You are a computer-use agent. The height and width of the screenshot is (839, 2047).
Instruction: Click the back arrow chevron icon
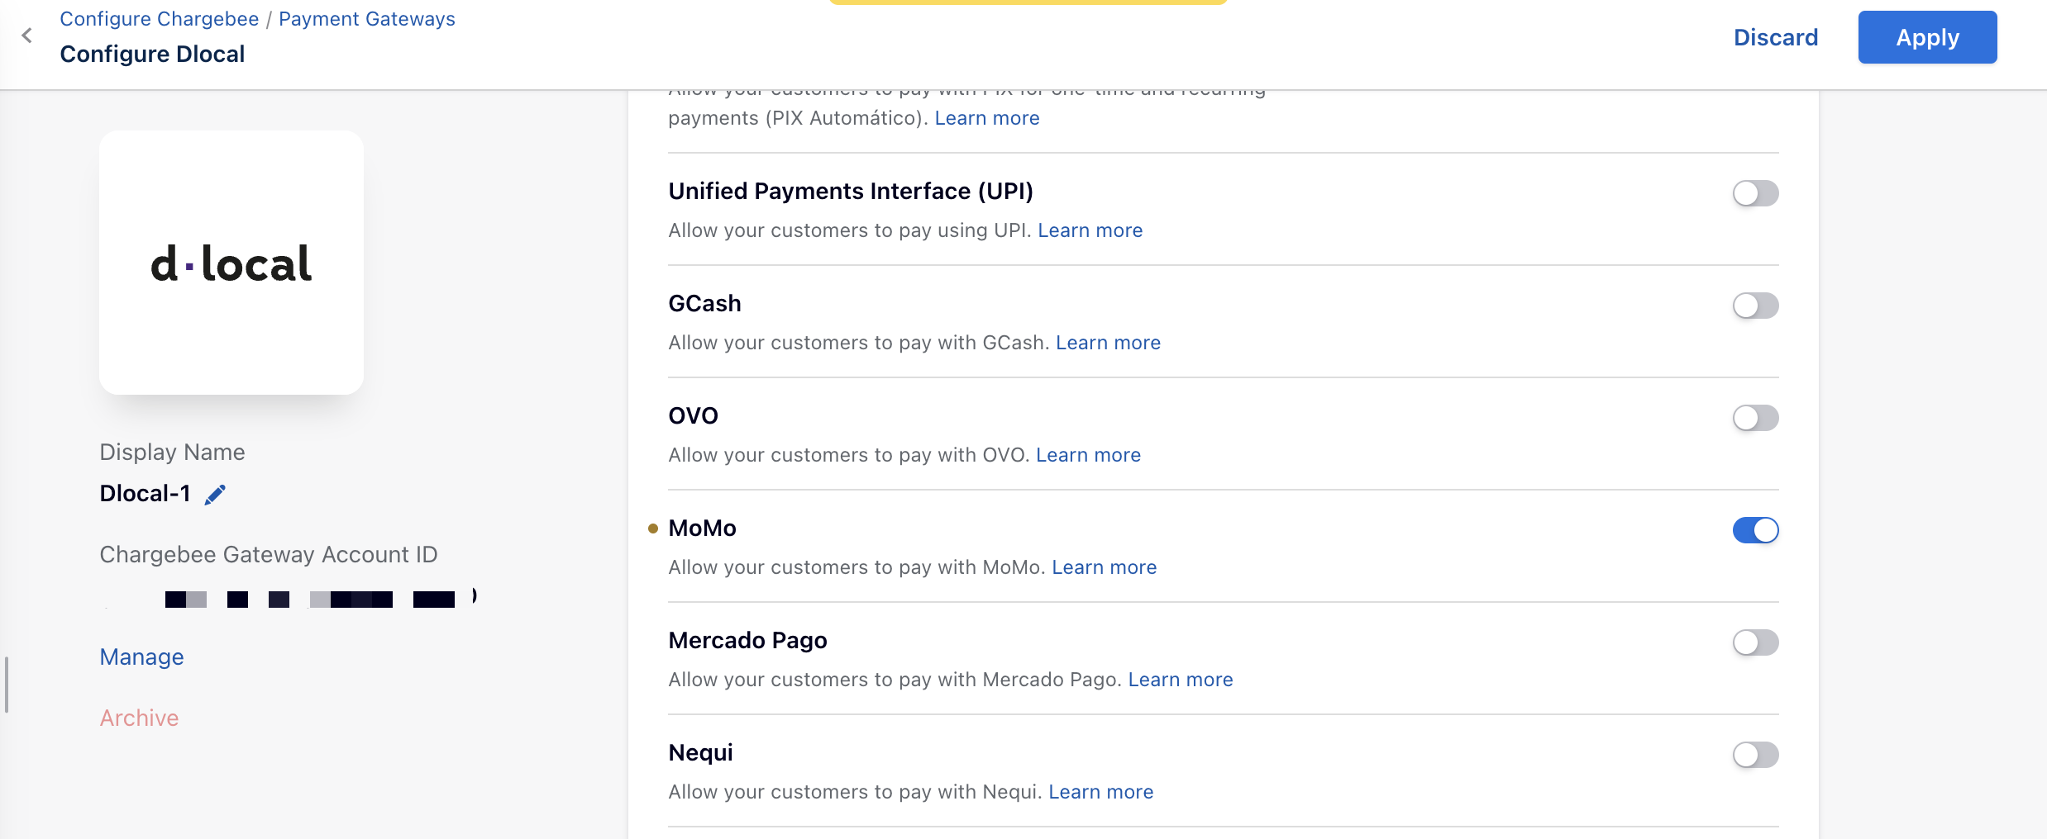27,36
